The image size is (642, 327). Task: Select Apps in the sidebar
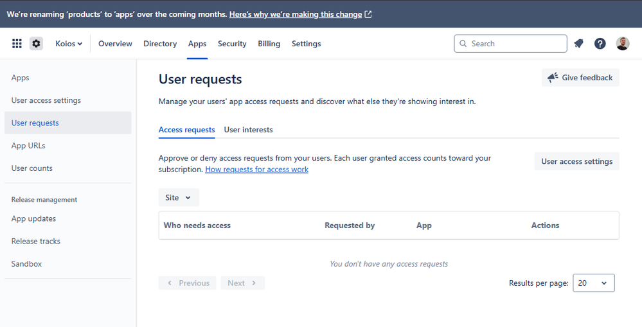pos(68,77)
